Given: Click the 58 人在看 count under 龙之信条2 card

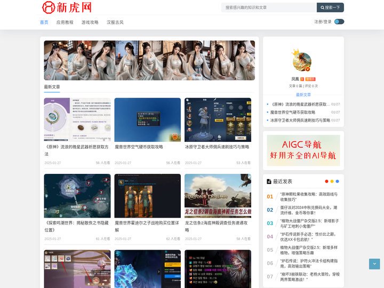Looking at the screenshot, I should click(x=243, y=239).
